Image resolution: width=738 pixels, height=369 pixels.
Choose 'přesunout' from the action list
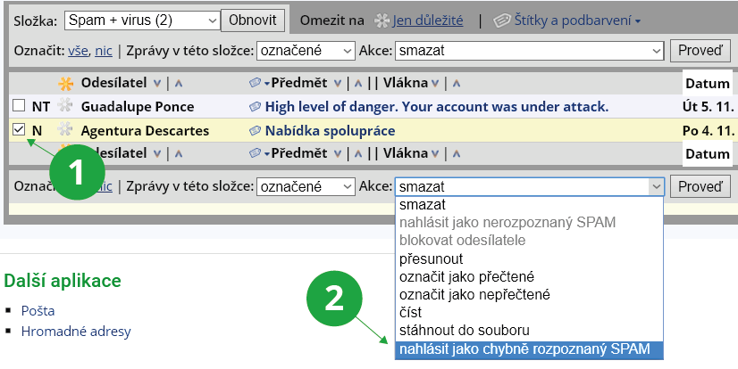431,258
